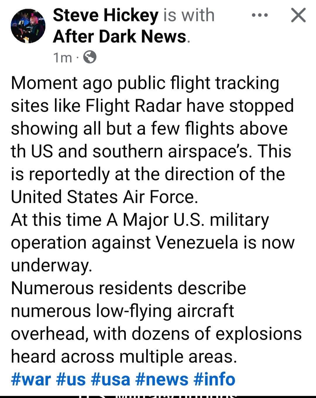Open the #war hashtag

(x=31, y=379)
